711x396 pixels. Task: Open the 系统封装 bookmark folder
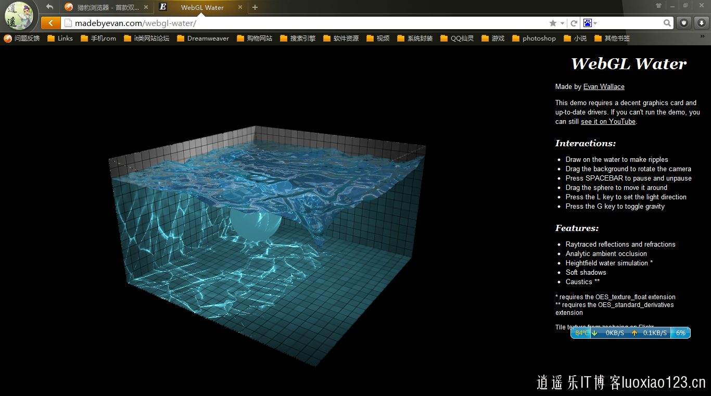414,39
